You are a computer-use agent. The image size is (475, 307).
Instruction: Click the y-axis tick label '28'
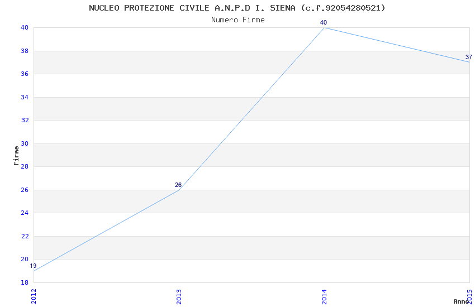25,166
